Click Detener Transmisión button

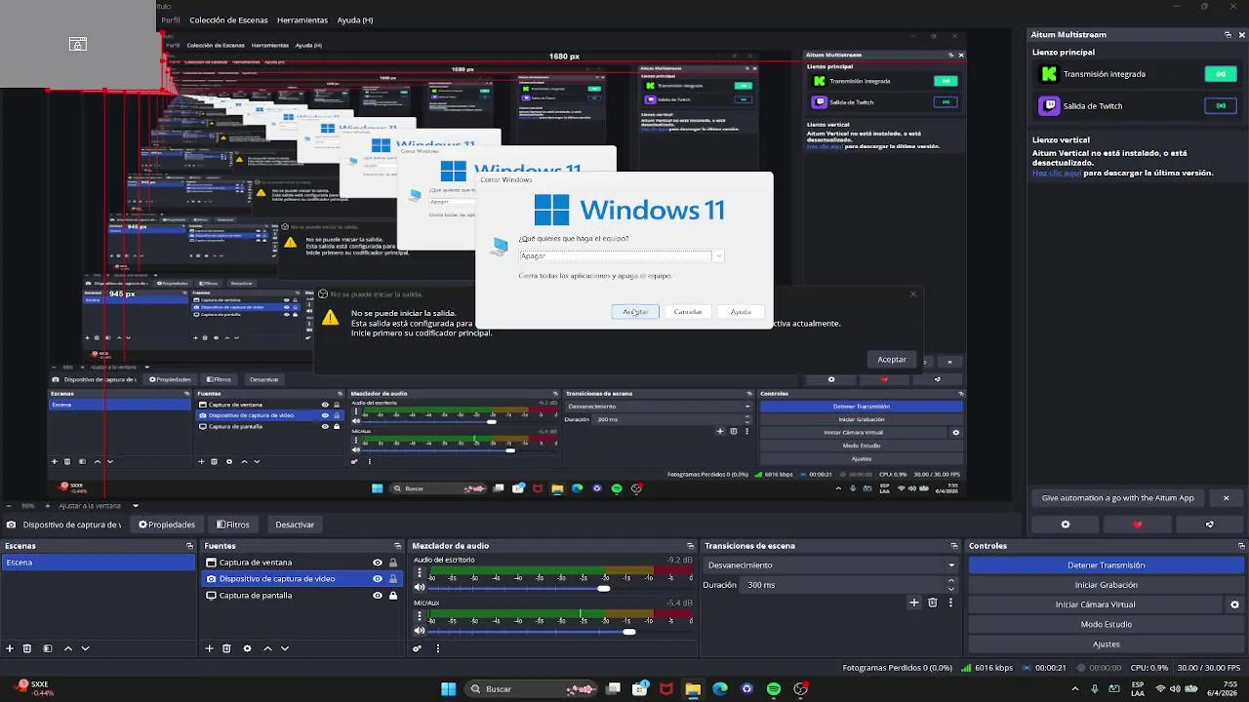[x=1106, y=565]
